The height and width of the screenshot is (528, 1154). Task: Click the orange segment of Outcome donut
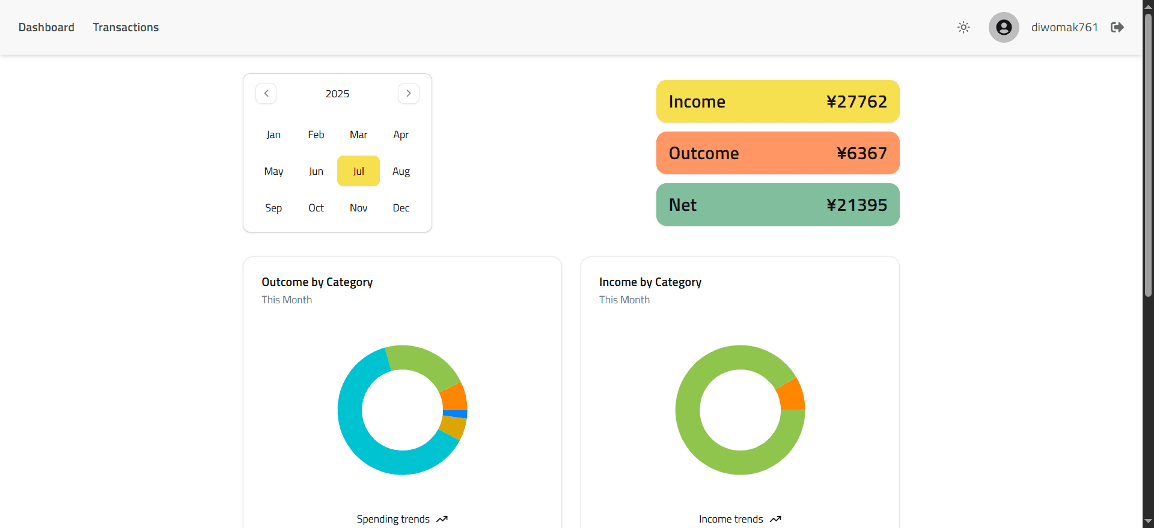(454, 398)
